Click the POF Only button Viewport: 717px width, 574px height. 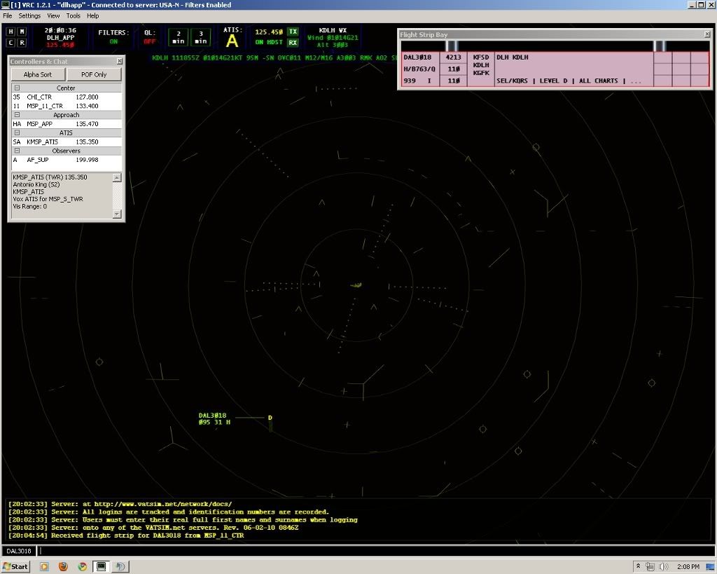pyautogui.click(x=95, y=74)
